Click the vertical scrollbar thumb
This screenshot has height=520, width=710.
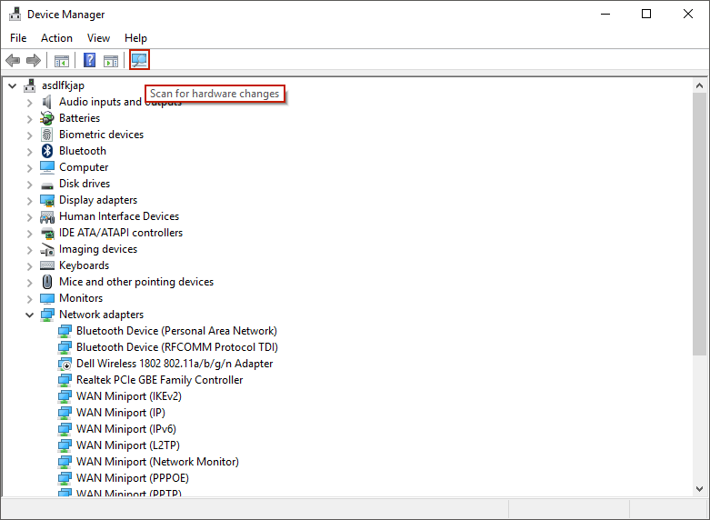699,224
